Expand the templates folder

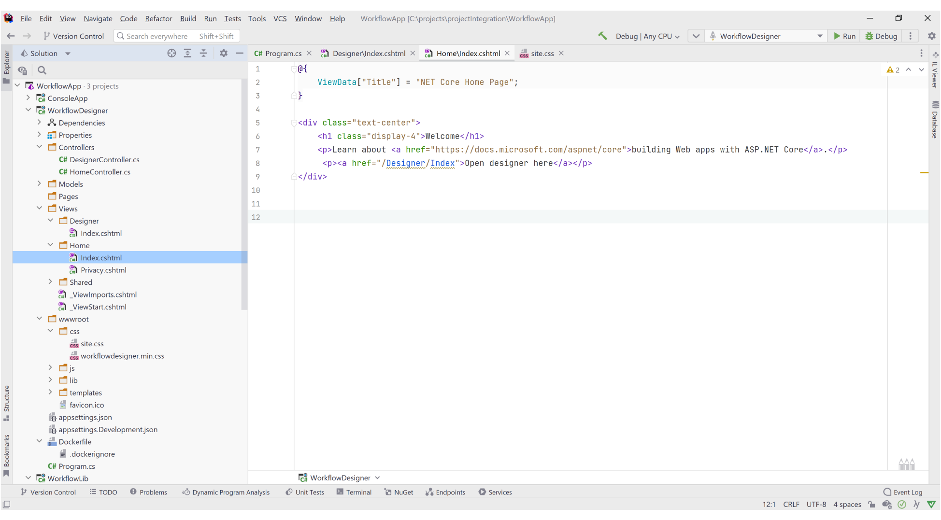[x=51, y=393]
